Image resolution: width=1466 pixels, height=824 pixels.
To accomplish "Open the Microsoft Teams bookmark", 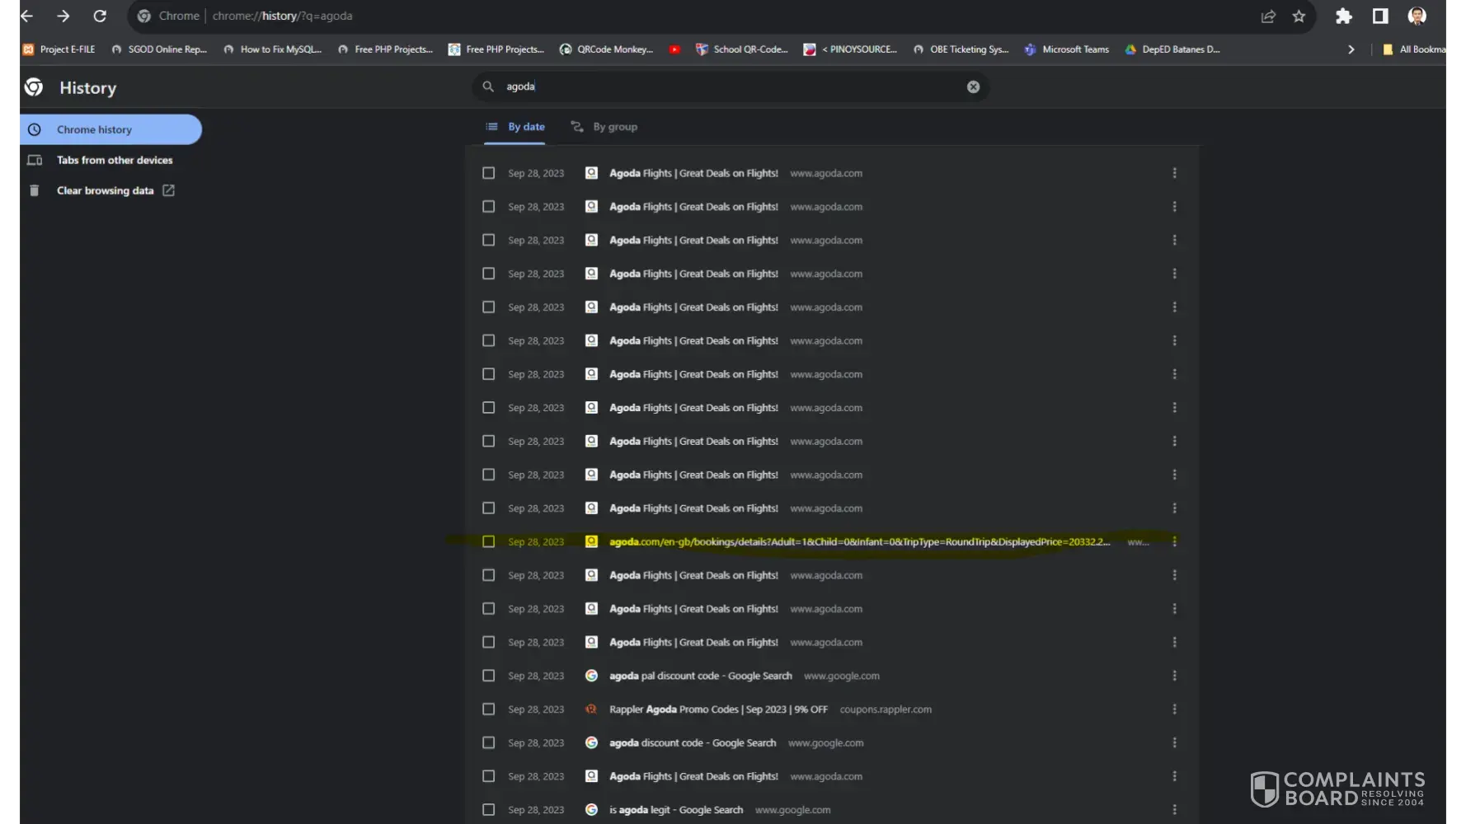I will pos(1074,49).
